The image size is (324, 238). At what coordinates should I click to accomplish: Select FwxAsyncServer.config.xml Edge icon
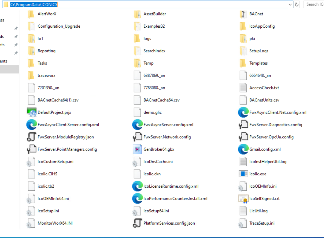click(x=137, y=125)
